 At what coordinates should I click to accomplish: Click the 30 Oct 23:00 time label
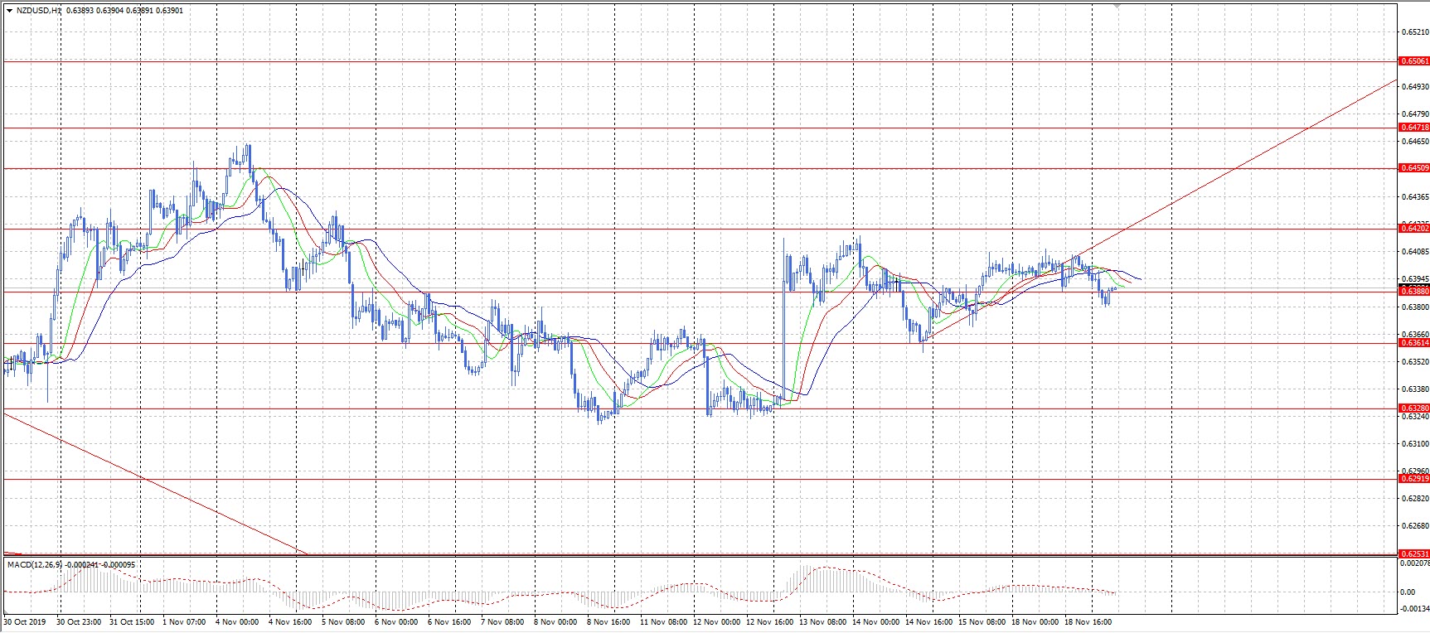78,621
